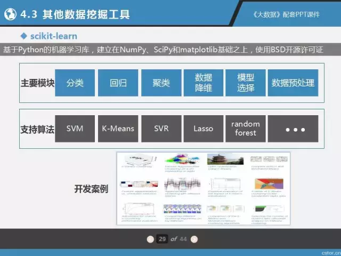Click the K-Means algorithm box

(x=118, y=129)
